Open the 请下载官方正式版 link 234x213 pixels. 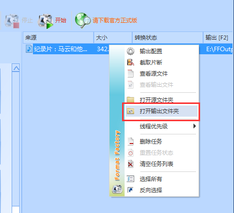tap(114, 20)
